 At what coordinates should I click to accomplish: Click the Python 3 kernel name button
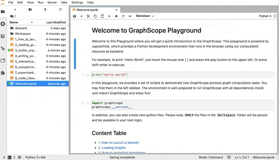(265, 16)
